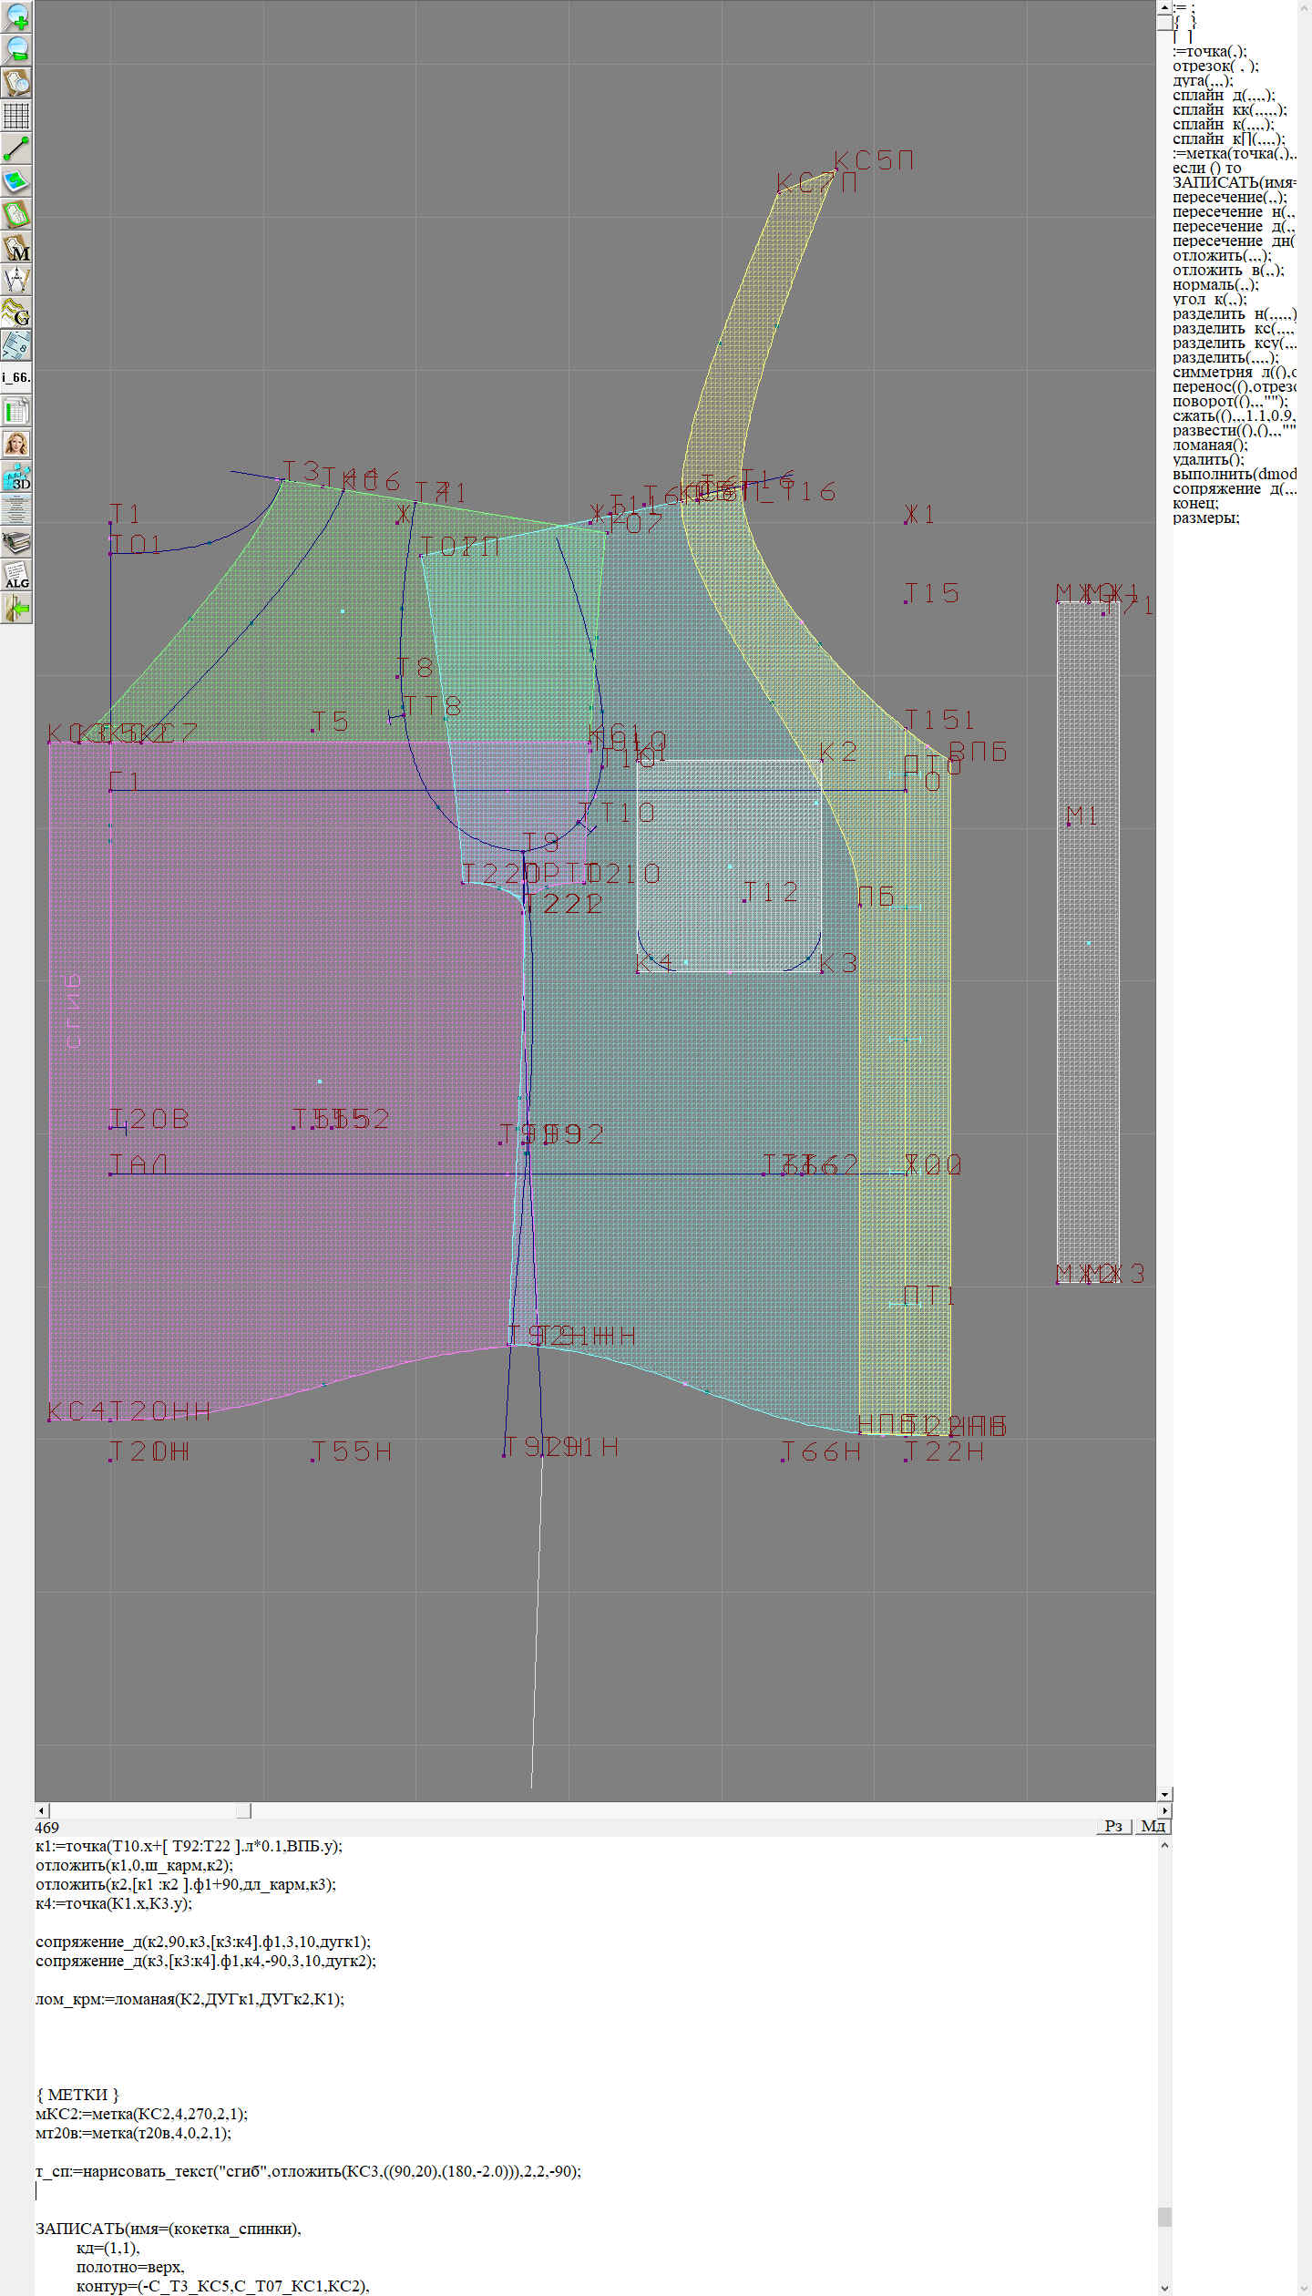Click the zoom in magnifier icon
Viewport: 1312px width, 2296px height.
click(x=16, y=16)
